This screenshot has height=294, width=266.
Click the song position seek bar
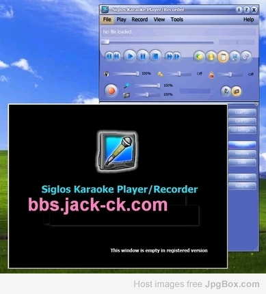[158, 42]
